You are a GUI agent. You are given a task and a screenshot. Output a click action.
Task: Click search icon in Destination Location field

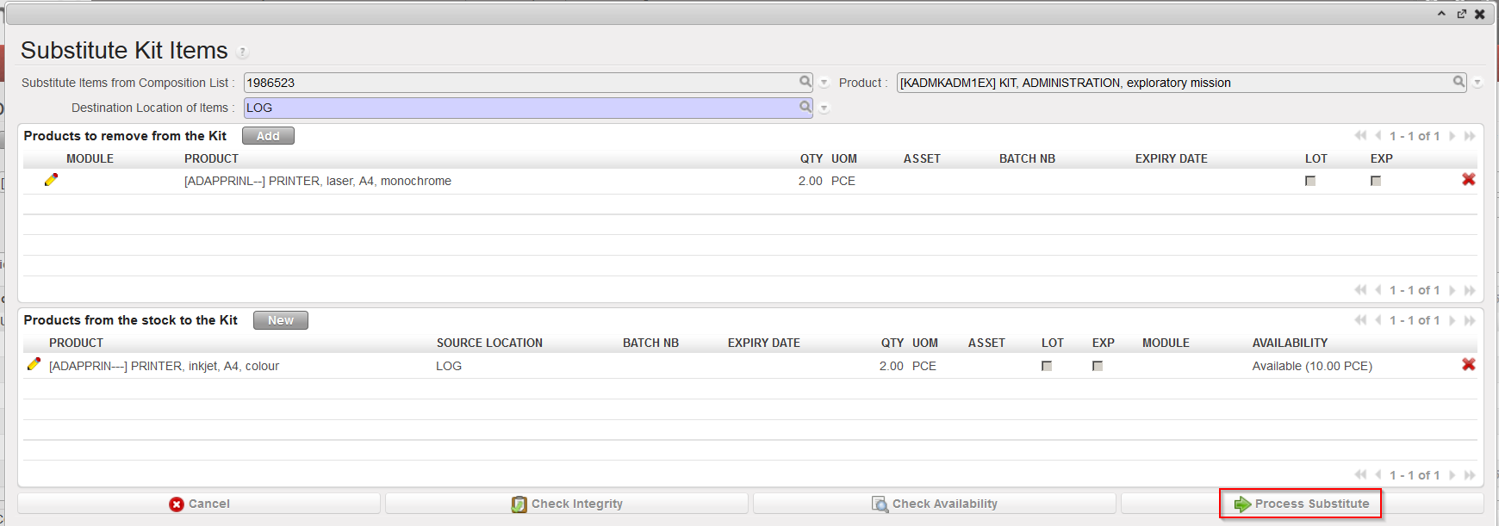click(x=805, y=107)
